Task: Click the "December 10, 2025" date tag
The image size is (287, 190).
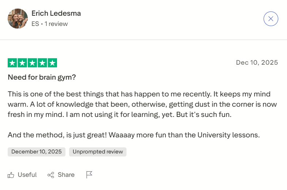Action: [x=37, y=152]
